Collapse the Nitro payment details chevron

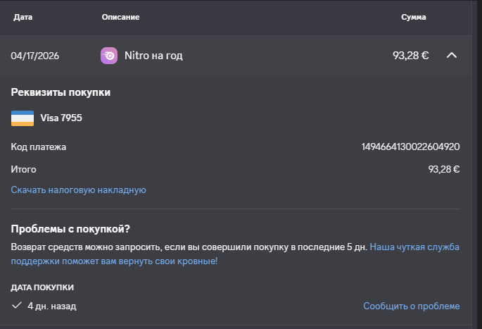point(452,56)
